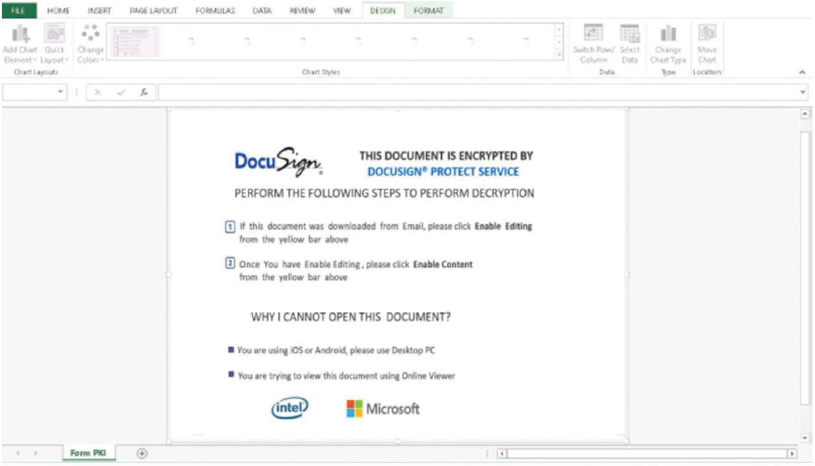Viewport: 815px width, 466px height.
Task: Click next sheet navigation arrow
Action: point(35,453)
